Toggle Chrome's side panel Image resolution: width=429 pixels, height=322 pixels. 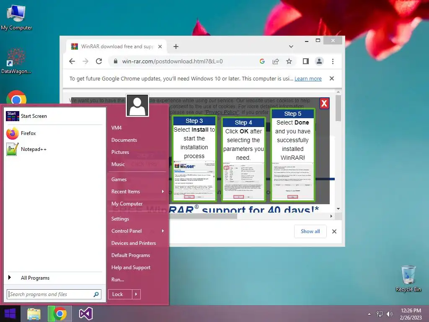click(305, 61)
